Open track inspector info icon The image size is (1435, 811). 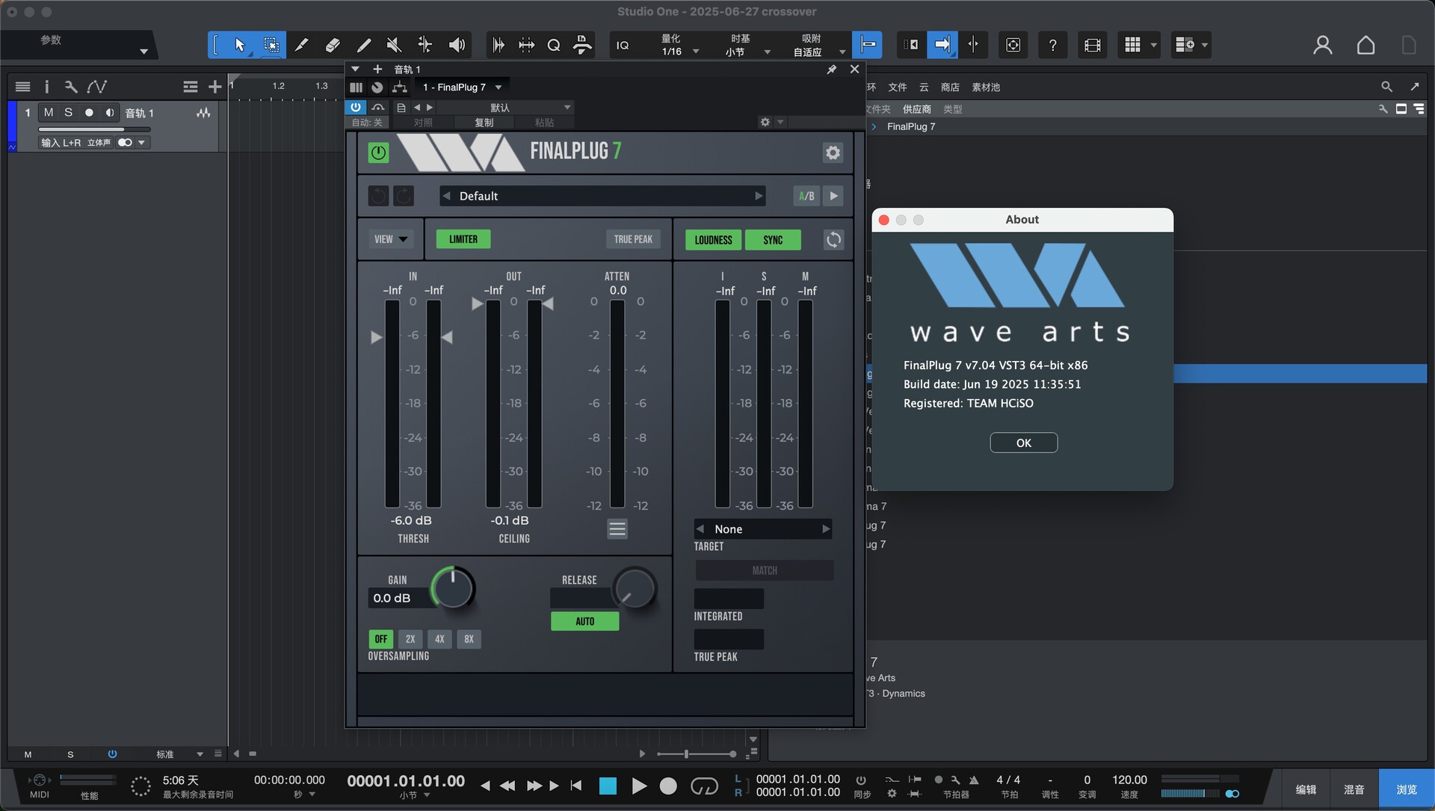46,87
